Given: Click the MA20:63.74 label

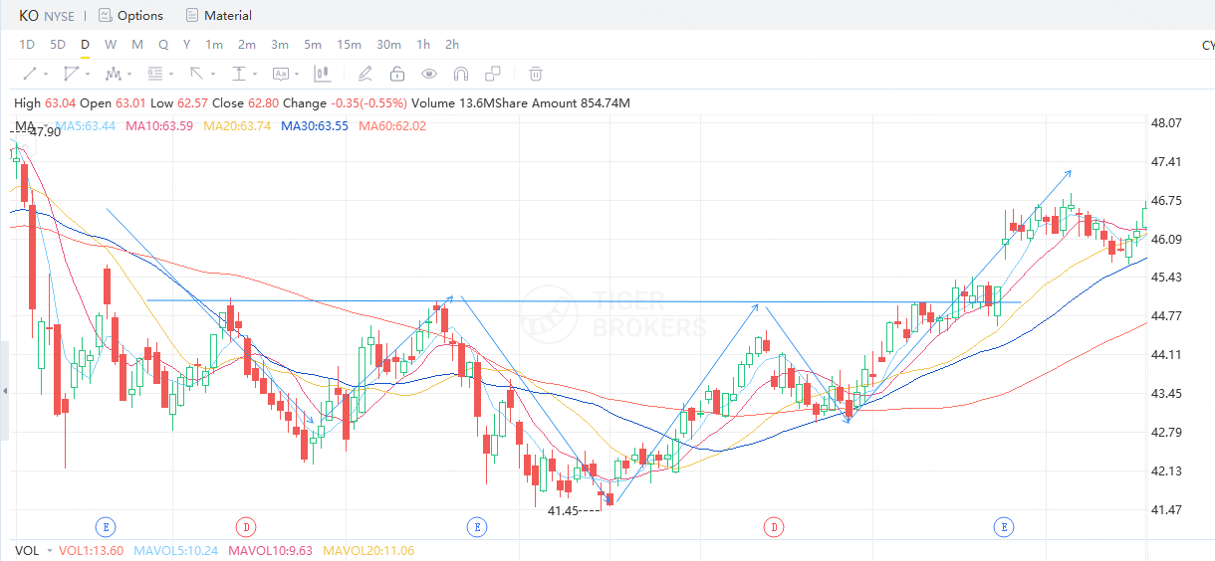Looking at the screenshot, I should tap(237, 126).
